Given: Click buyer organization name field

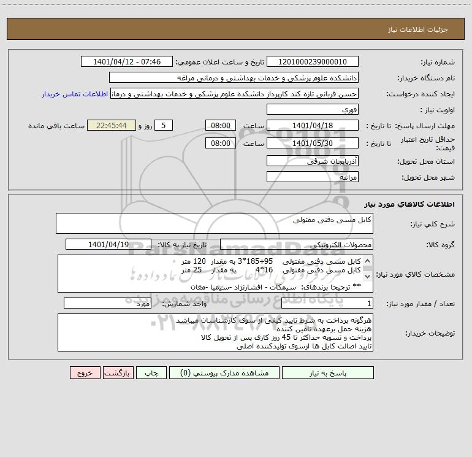Looking at the screenshot, I should (x=234, y=78).
